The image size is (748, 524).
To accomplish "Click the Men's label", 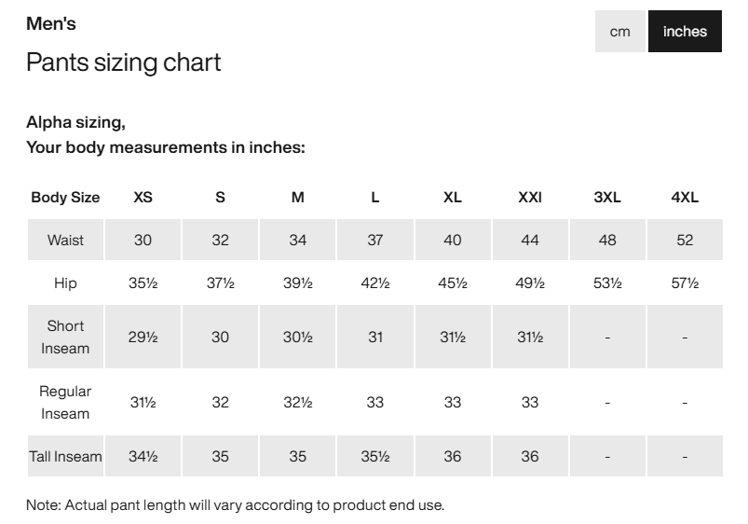I will (x=51, y=23).
